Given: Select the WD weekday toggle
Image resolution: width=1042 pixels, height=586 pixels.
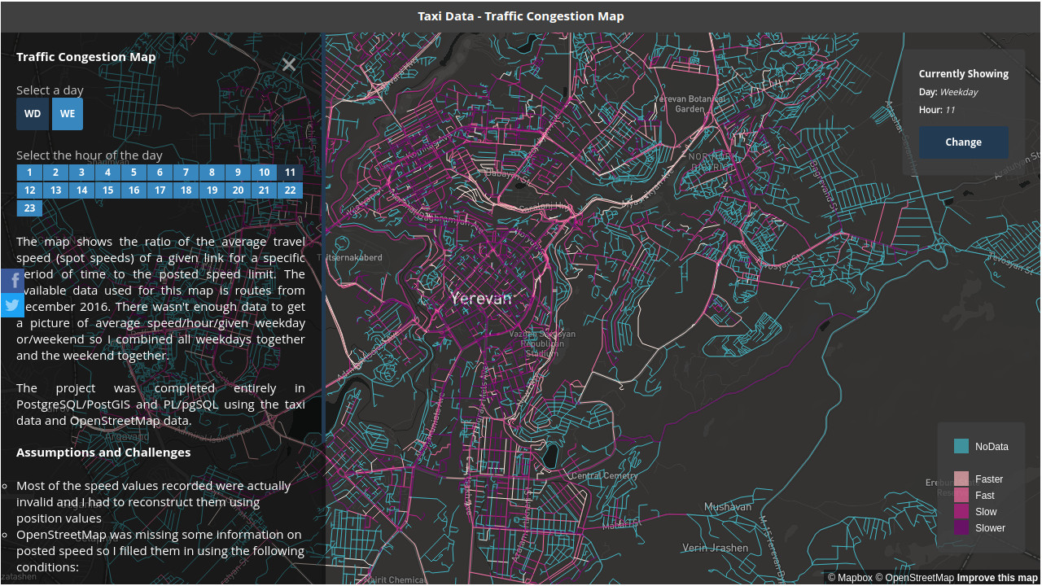Looking at the screenshot, I should click(x=33, y=114).
